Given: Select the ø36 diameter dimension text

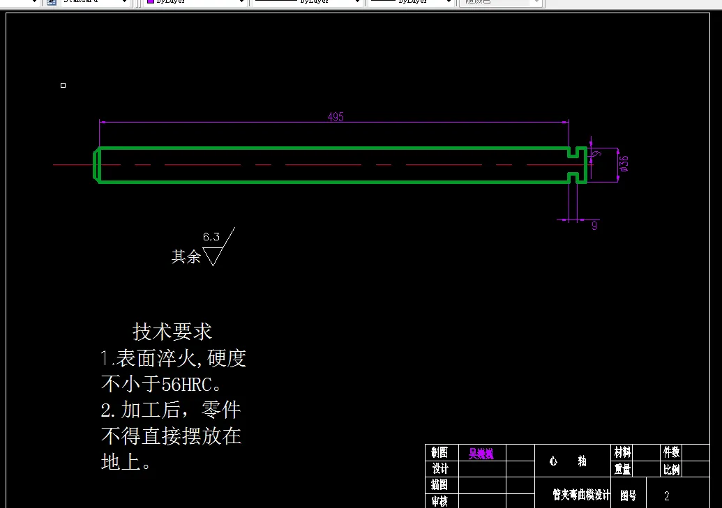Looking at the screenshot, I should coord(624,164).
